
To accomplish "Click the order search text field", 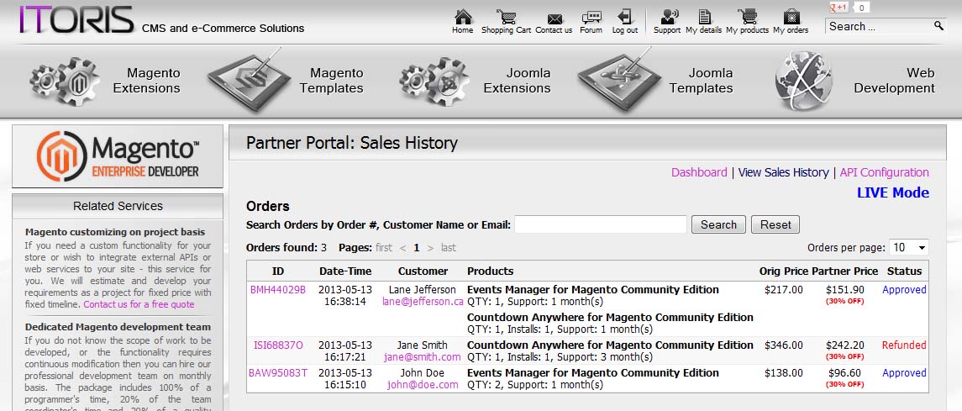I will pos(601,224).
